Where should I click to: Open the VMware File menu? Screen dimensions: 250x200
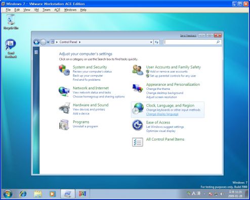8,10
